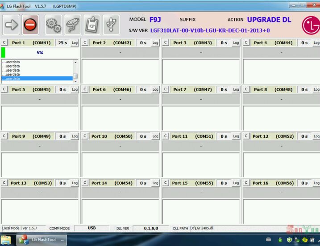Click inside the Port 7 log area
The width and height of the screenshot is (320, 246).
pyautogui.click(x=201, y=118)
